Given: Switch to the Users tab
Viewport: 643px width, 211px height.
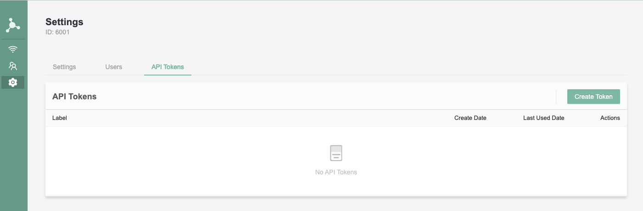Looking at the screenshot, I should coord(113,67).
